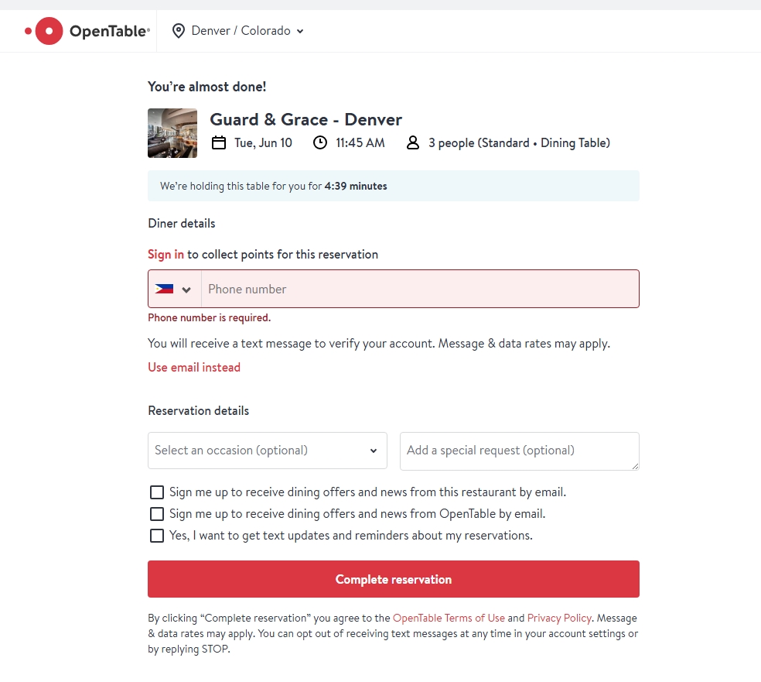Open the Select an occasion dropdown
The width and height of the screenshot is (761, 682).
pos(268,451)
